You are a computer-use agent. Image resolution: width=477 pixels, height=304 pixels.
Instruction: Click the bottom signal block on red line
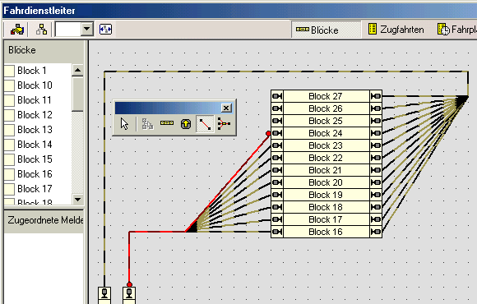click(x=129, y=295)
